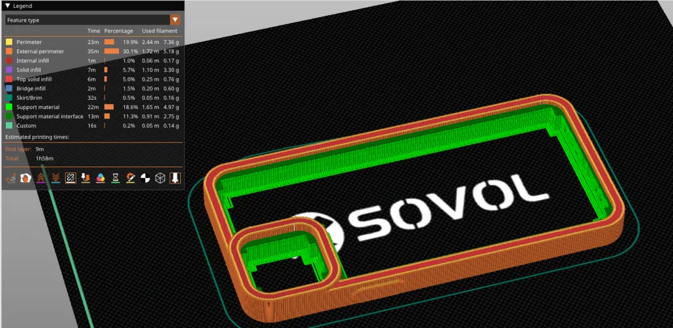
Task: Click Support material length 1.65 m
Action: (151, 107)
